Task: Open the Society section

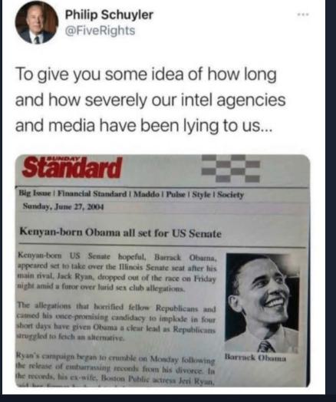Action: [231, 196]
